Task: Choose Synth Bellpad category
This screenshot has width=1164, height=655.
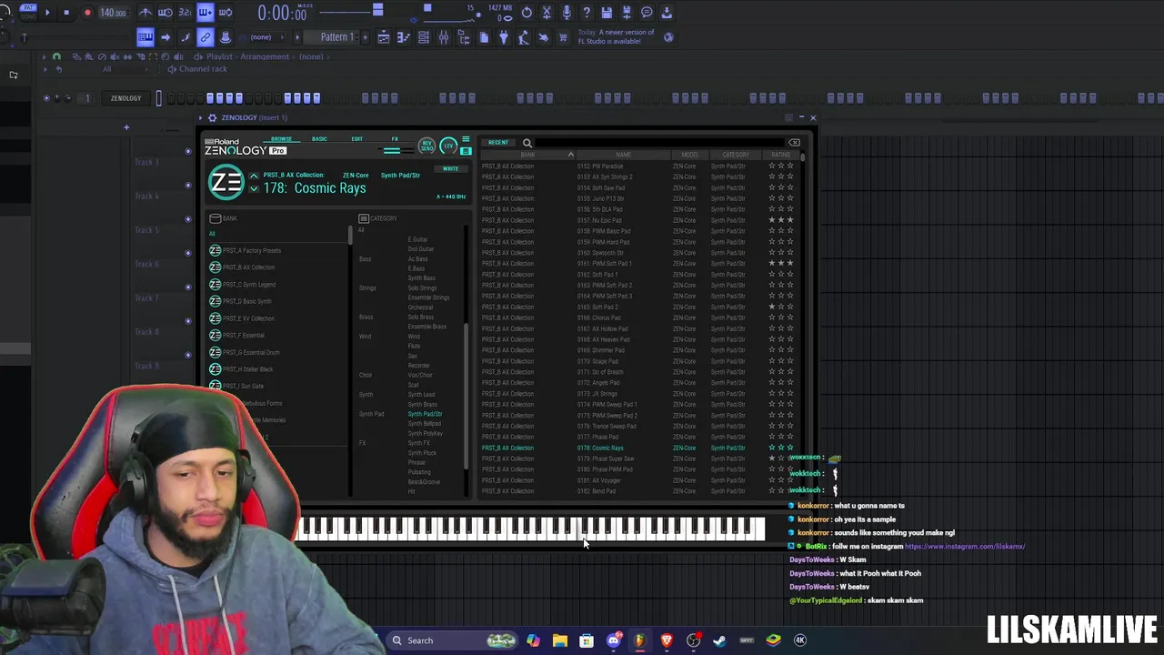Action: pos(425,424)
